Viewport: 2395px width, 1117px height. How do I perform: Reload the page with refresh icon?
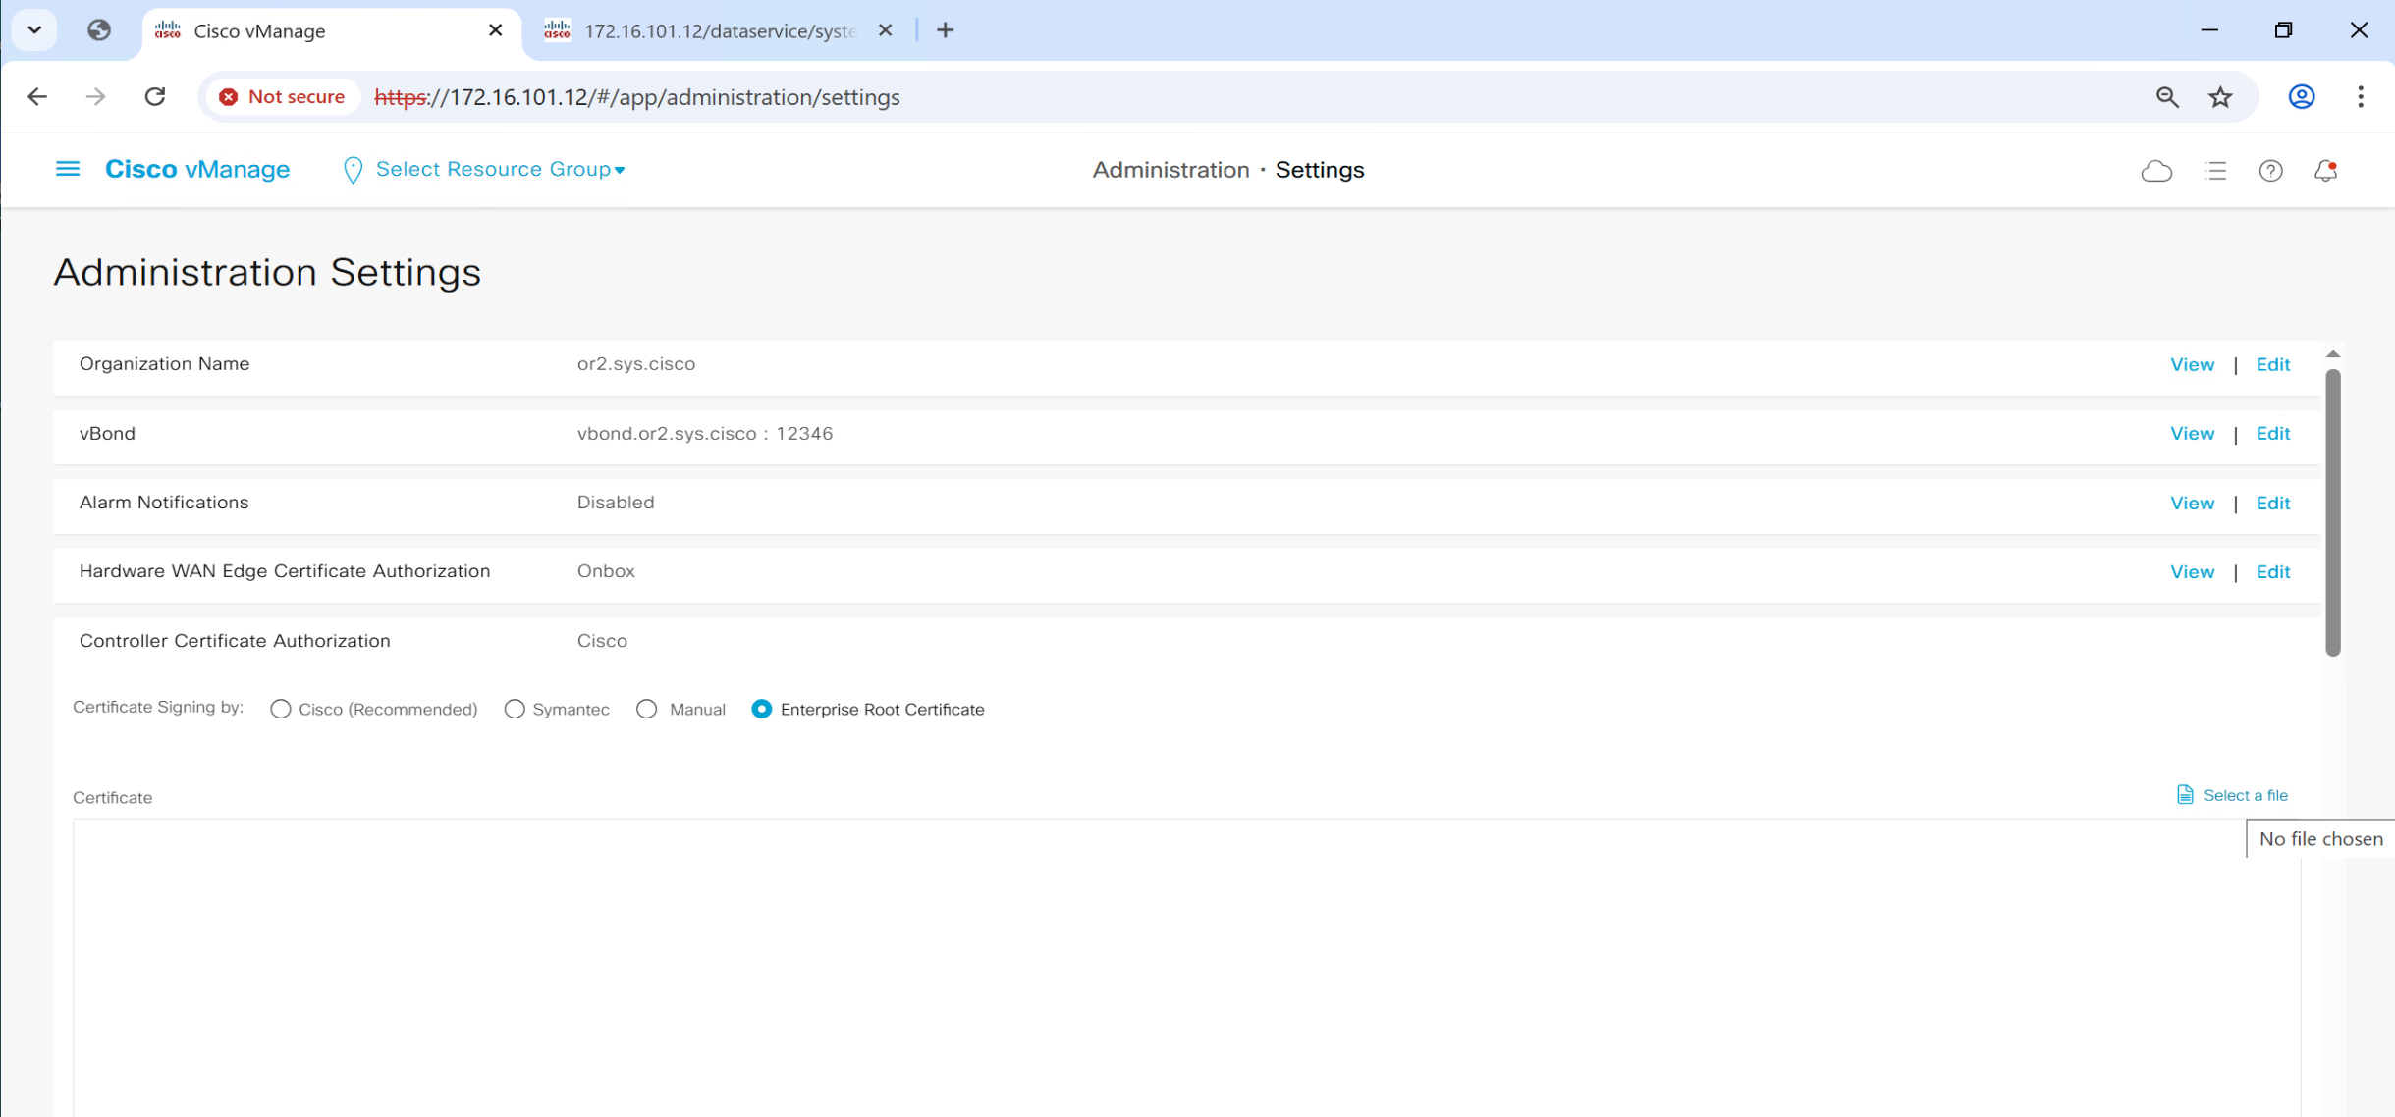[x=155, y=97]
